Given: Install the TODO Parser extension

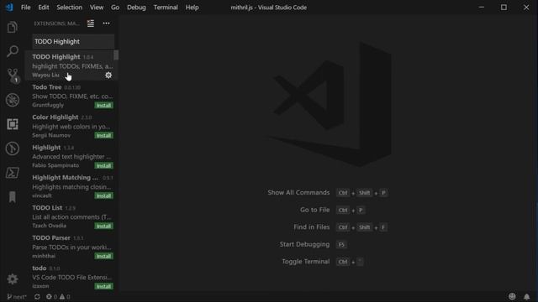Looking at the screenshot, I should point(103,256).
